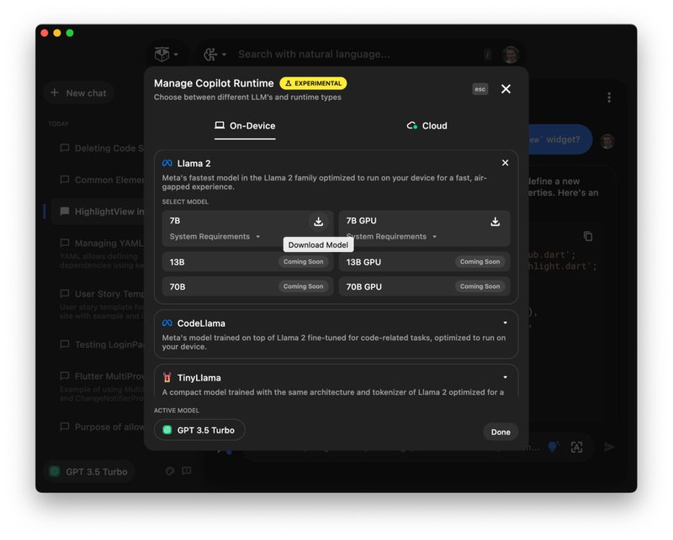Click 13B GPU Coming Soon badge
The height and width of the screenshot is (540, 673).
(480, 262)
